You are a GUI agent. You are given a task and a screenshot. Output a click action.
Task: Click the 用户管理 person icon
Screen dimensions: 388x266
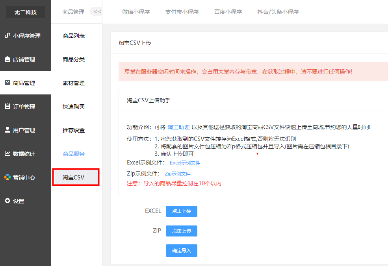tap(7, 130)
